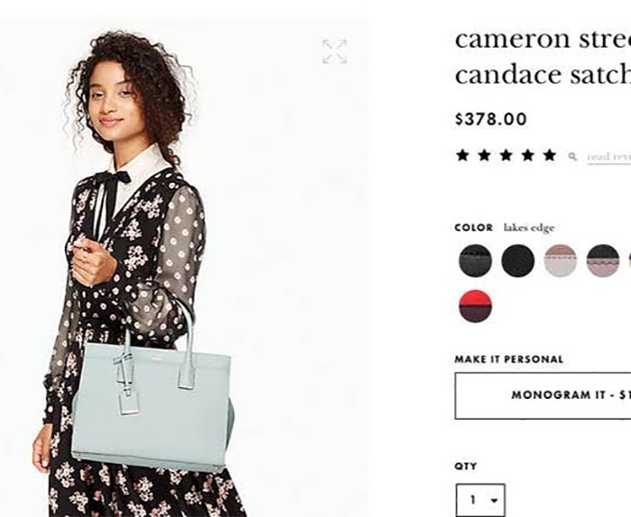Choose the solid black color swatch
Screen dimensions: 631x517
coord(518,261)
